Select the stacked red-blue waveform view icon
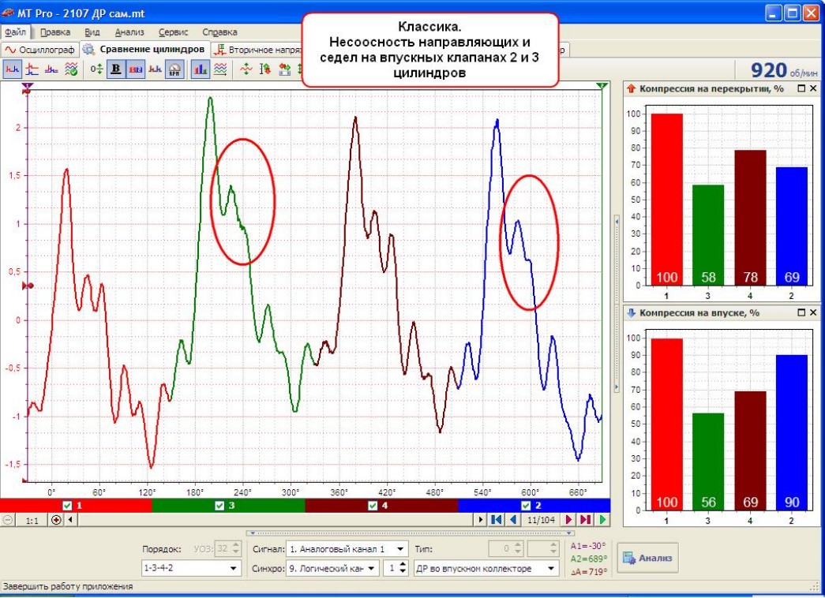This screenshot has height=598, width=825. pyautogui.click(x=32, y=69)
